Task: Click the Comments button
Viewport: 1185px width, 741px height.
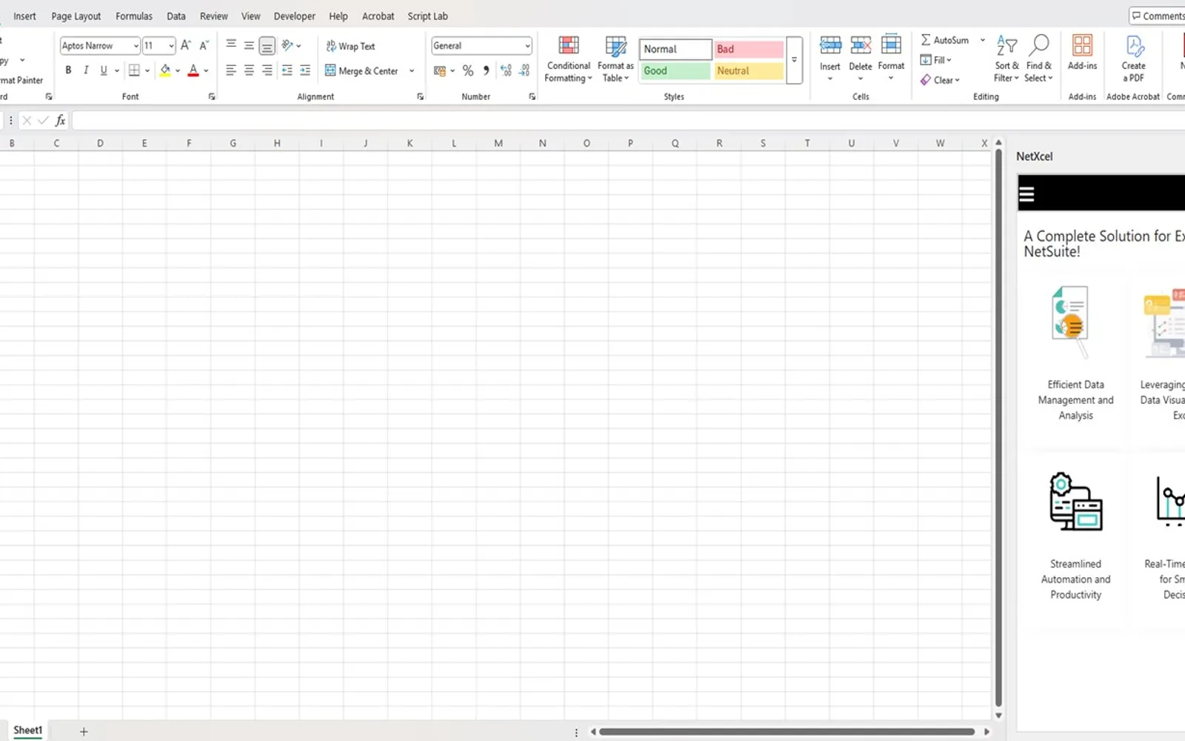Action: click(1158, 16)
